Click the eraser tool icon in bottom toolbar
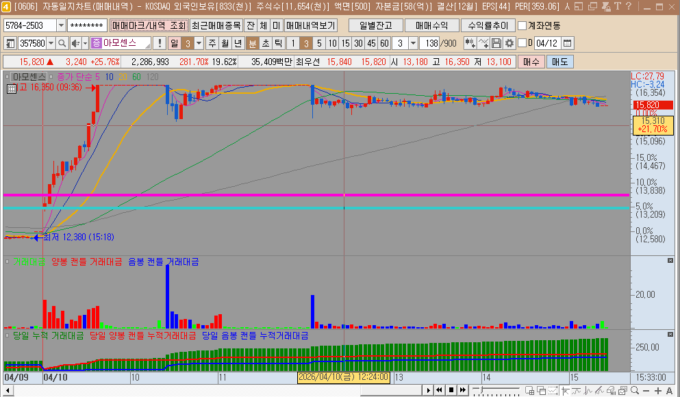 coord(612,390)
